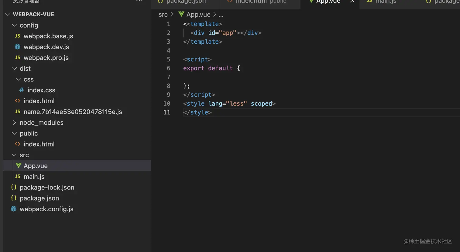Close the App.vue editor tab
This screenshot has width=460, height=252.
coord(352,2)
